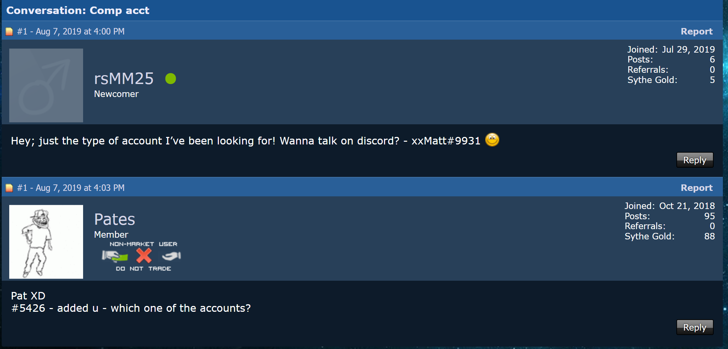
Task: Click the Aug 7, 2019 4:03 PM post permalink
Action: click(71, 188)
